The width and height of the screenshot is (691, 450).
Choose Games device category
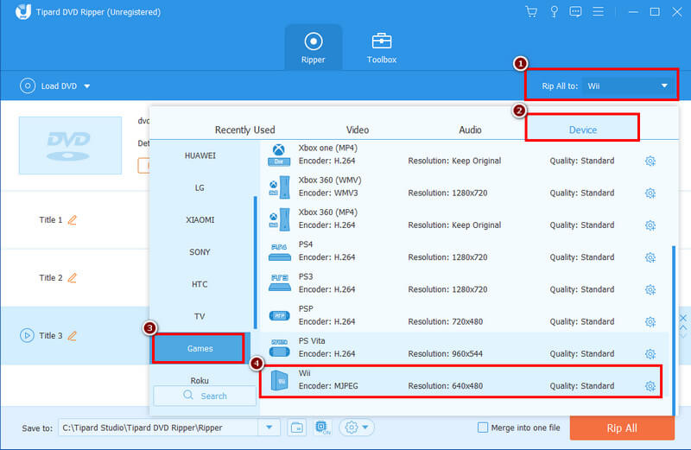pyautogui.click(x=200, y=348)
